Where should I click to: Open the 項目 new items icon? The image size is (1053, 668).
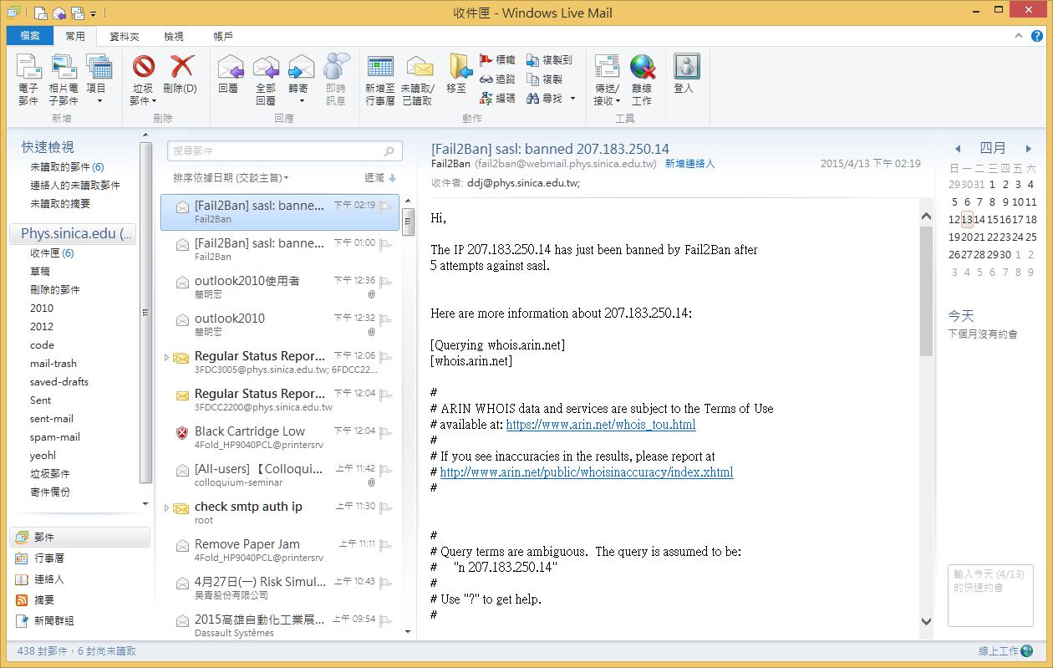(x=98, y=67)
